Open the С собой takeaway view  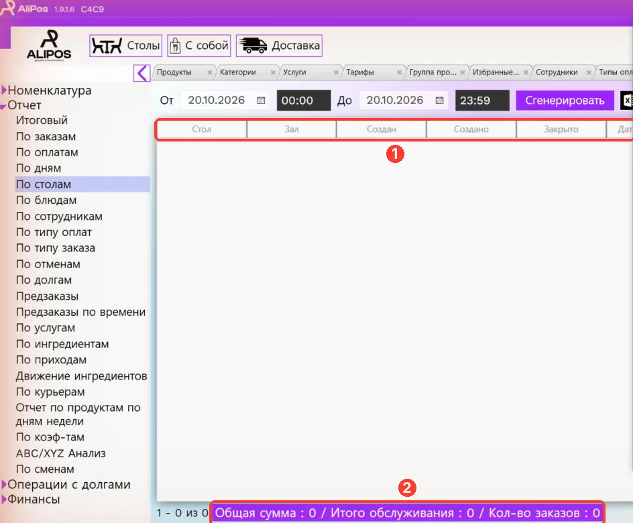point(199,46)
